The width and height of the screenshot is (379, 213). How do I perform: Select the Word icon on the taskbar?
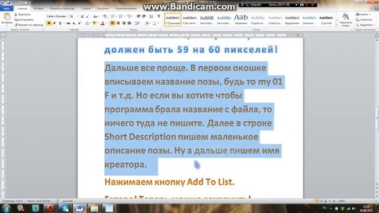coord(79,208)
